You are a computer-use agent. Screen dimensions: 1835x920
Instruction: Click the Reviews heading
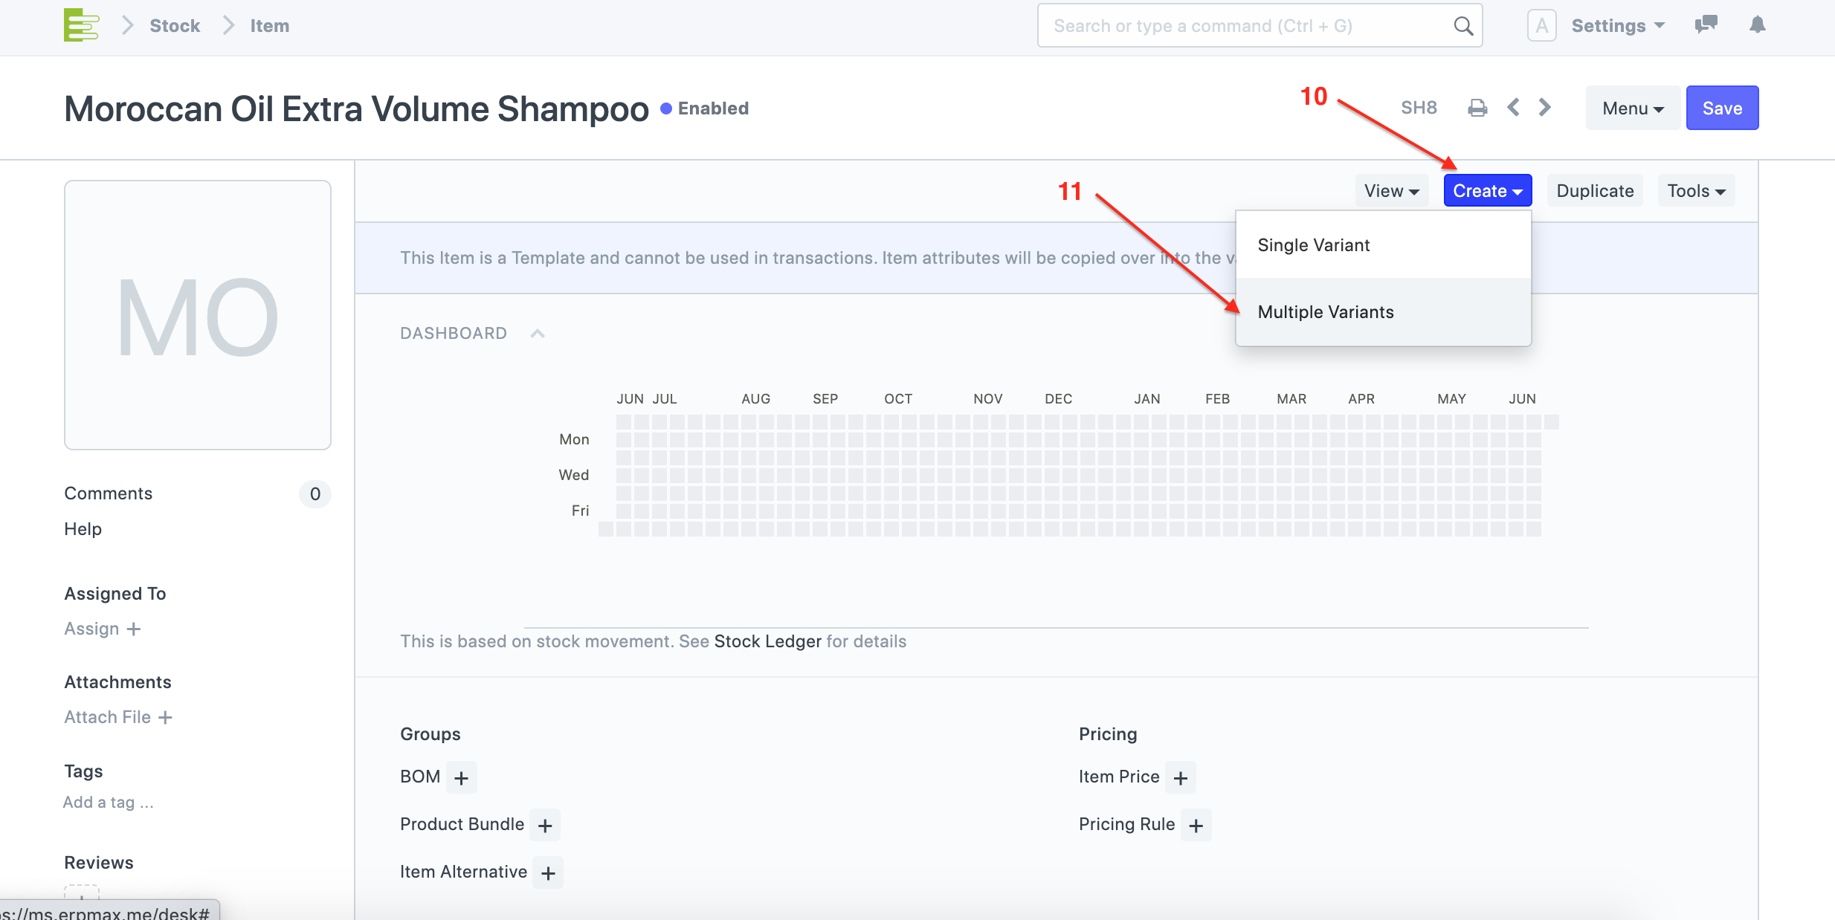coord(99,863)
